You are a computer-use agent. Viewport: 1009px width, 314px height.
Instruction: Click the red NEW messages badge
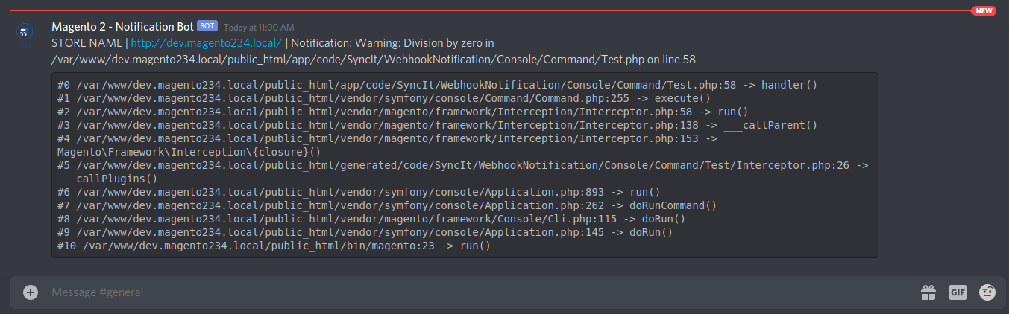click(x=983, y=10)
